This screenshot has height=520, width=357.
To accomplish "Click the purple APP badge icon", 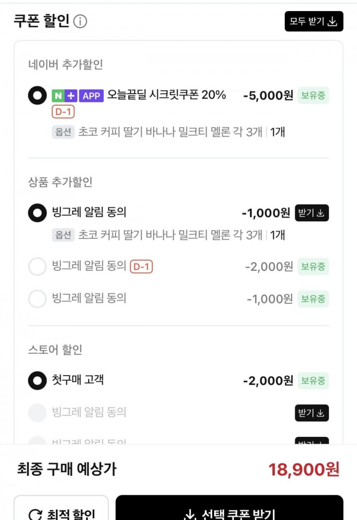I will (91, 96).
